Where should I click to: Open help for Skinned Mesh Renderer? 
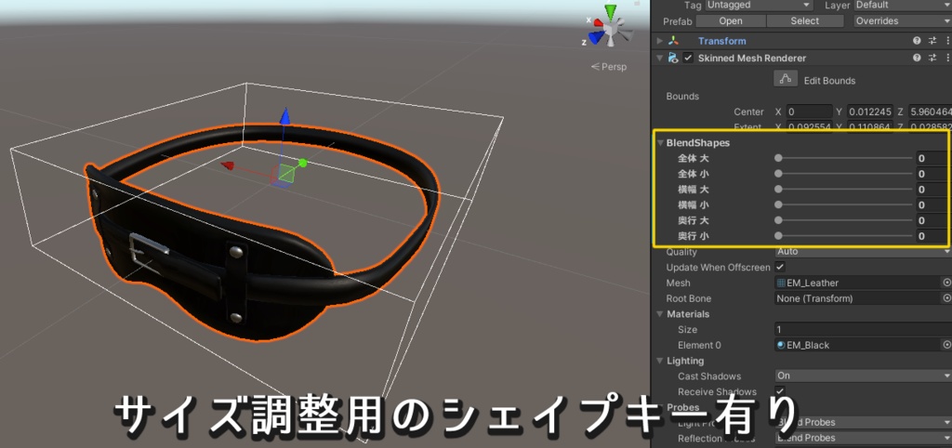[917, 59]
